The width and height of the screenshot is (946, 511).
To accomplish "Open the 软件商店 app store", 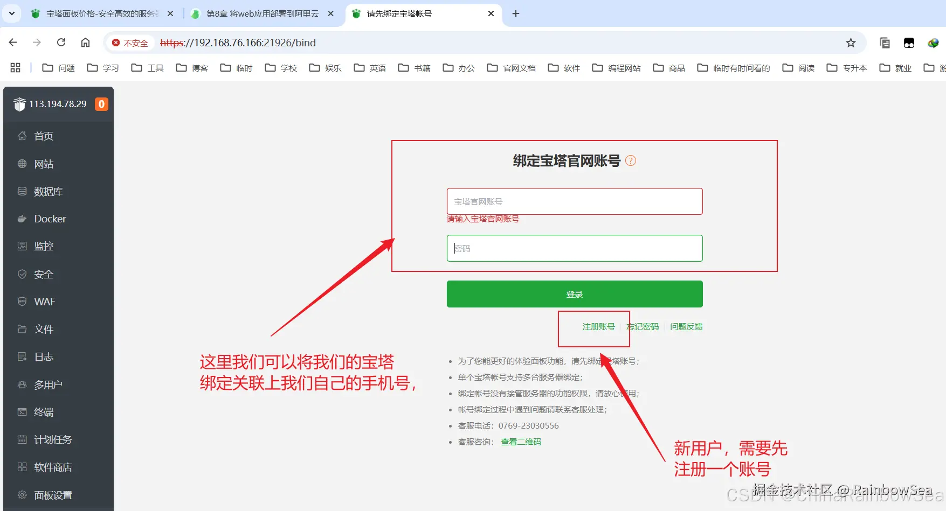I will [52, 467].
